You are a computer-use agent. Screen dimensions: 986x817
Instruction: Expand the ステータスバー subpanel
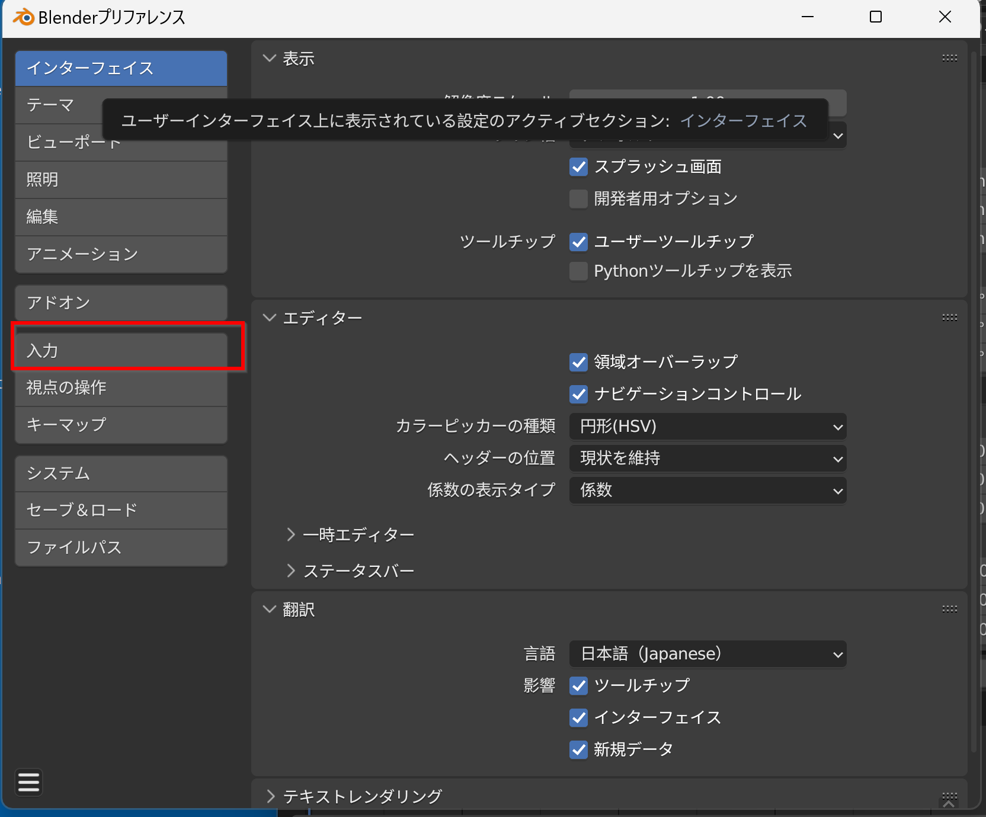coord(291,571)
